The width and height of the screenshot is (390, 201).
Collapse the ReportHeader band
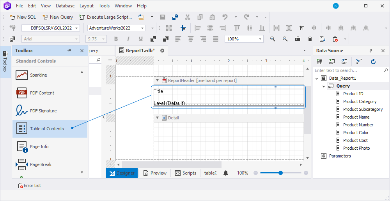158,80
